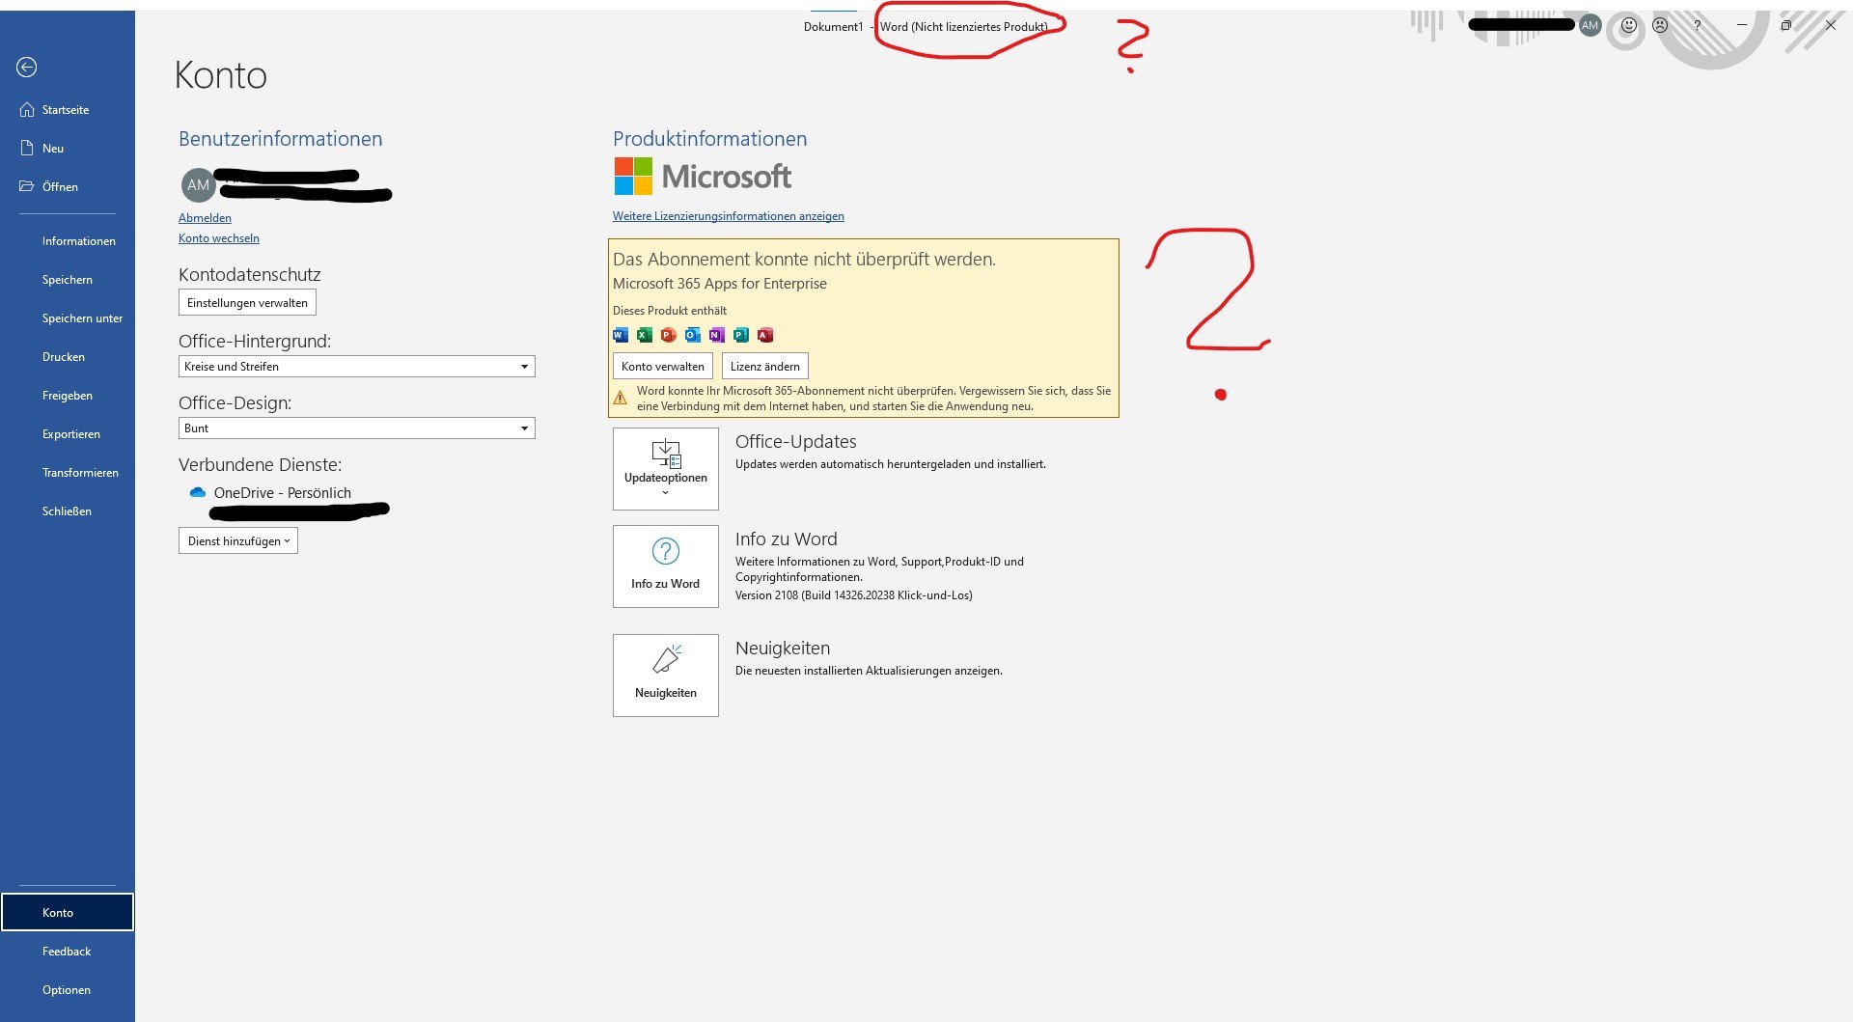Viewport: 1853px width, 1022px height.
Task: Click "Das Abonnement konnte nicht überprüft werden" text
Action: pos(804,259)
